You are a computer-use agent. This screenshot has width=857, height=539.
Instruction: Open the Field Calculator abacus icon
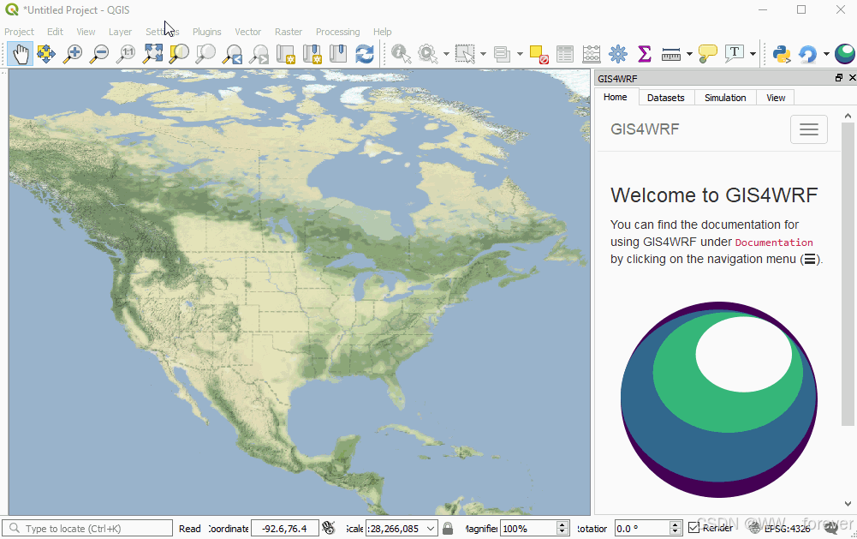click(592, 54)
